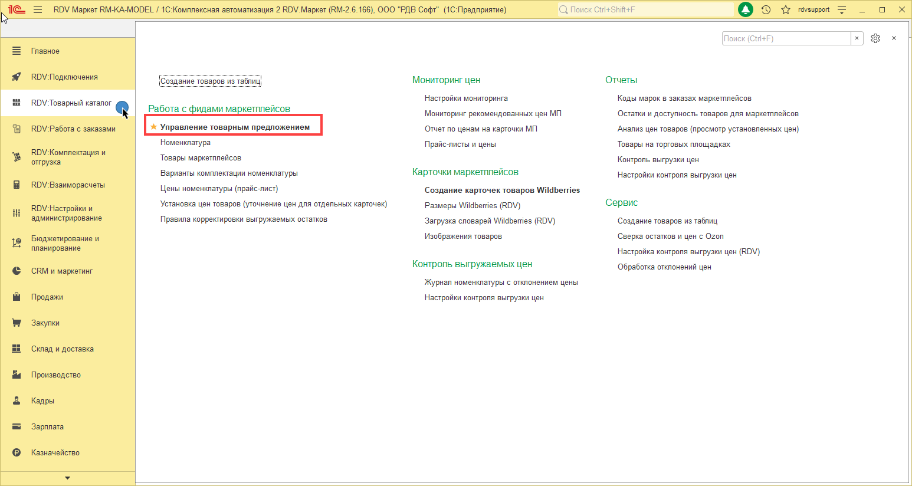
Task: Open Настройки мониторинга
Action: 466,98
